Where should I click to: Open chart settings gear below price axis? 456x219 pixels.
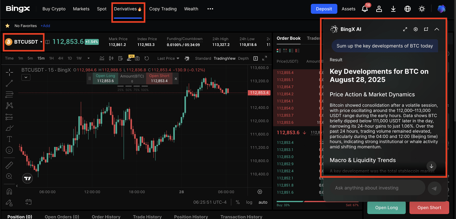pyautogui.click(x=260, y=192)
